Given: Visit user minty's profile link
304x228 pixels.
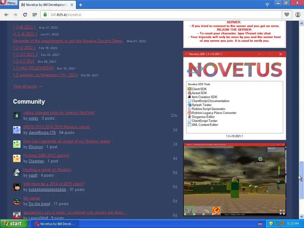Looking at the screenshot, I should click(33, 118).
